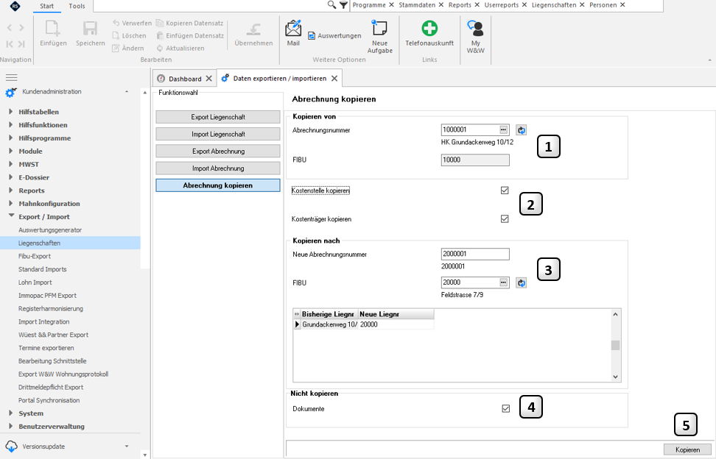Click the Neue Abrechnungsnummer input field
716x459 pixels.
pyautogui.click(x=475, y=254)
